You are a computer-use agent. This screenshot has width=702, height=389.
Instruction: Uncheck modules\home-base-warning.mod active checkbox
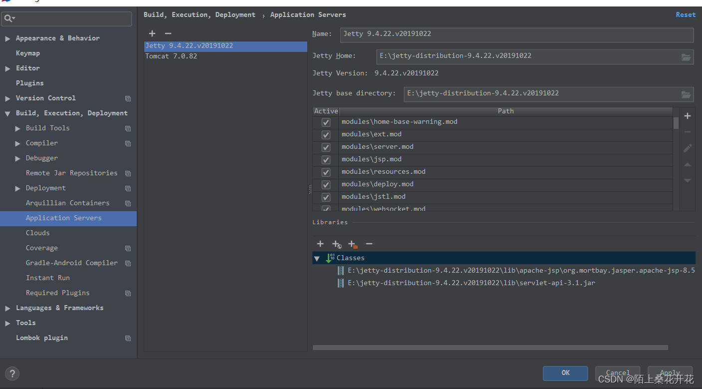pos(326,122)
